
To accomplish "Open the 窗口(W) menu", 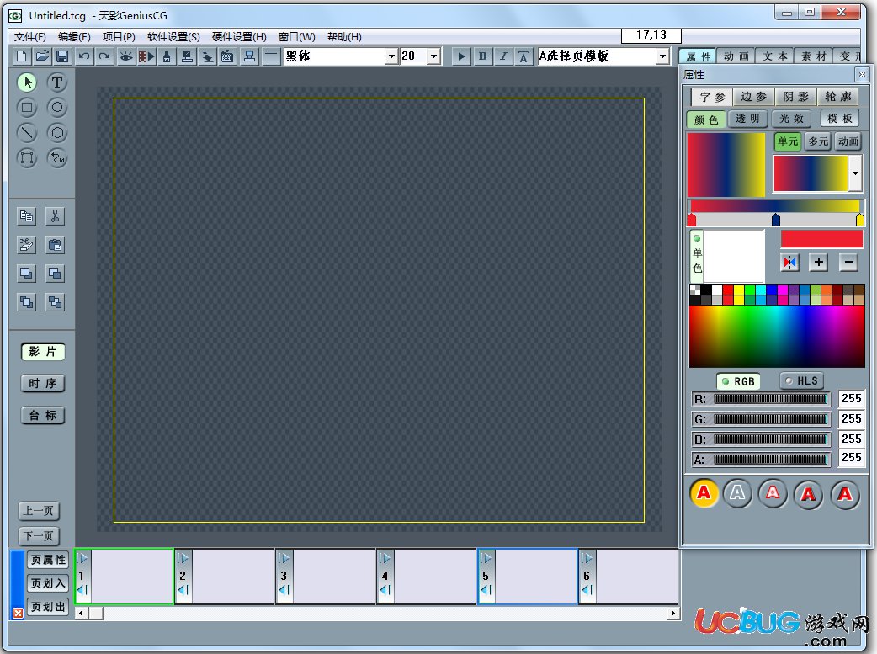I will pyautogui.click(x=297, y=37).
